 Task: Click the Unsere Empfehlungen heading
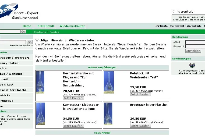pyautogui.click(x=102, y=67)
